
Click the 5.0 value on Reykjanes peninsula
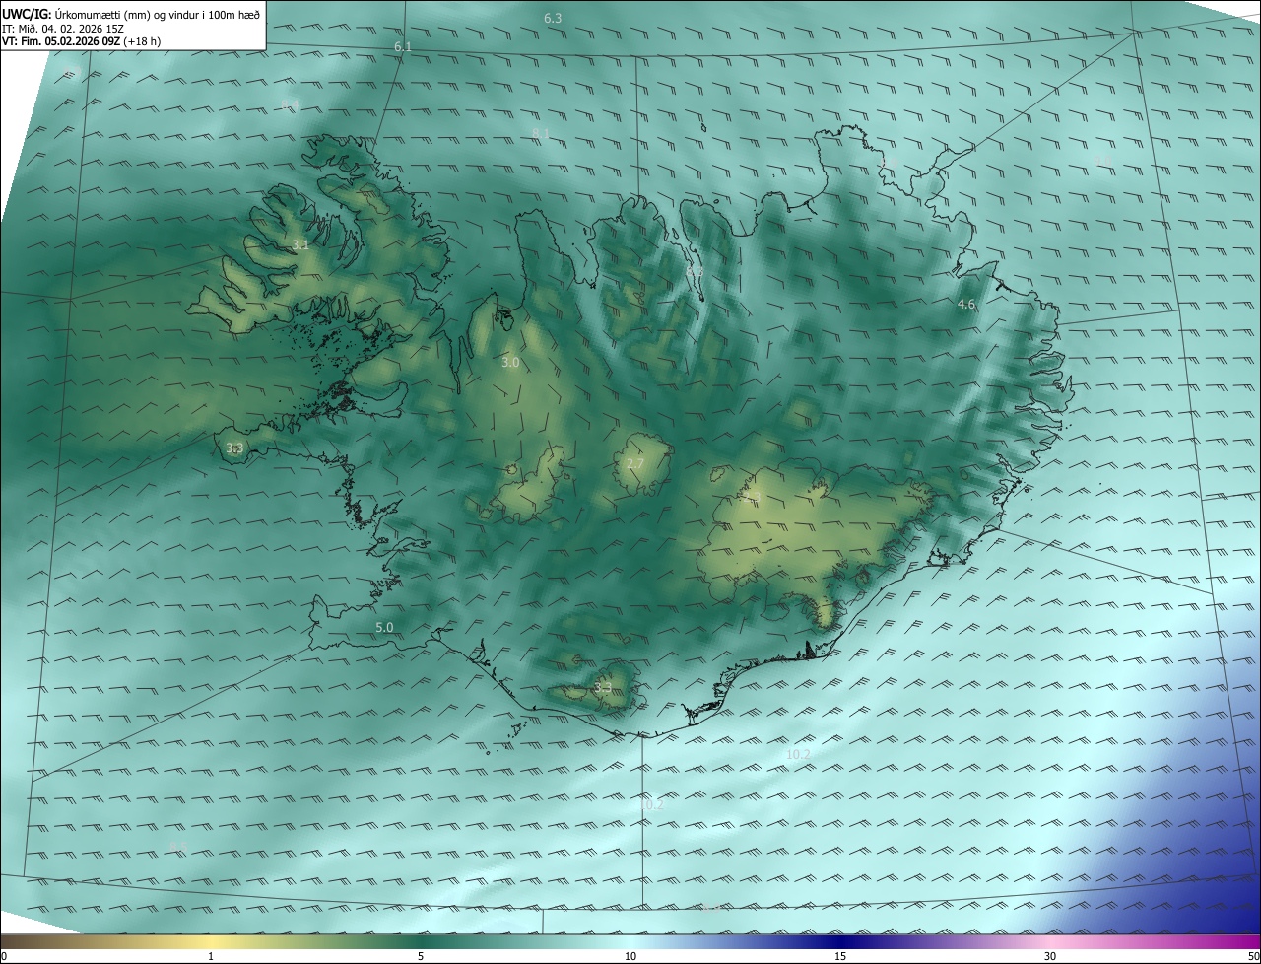pyautogui.click(x=384, y=627)
